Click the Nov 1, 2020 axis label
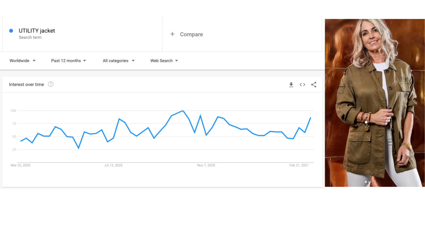Image resolution: width=425 pixels, height=239 pixels. (206, 165)
